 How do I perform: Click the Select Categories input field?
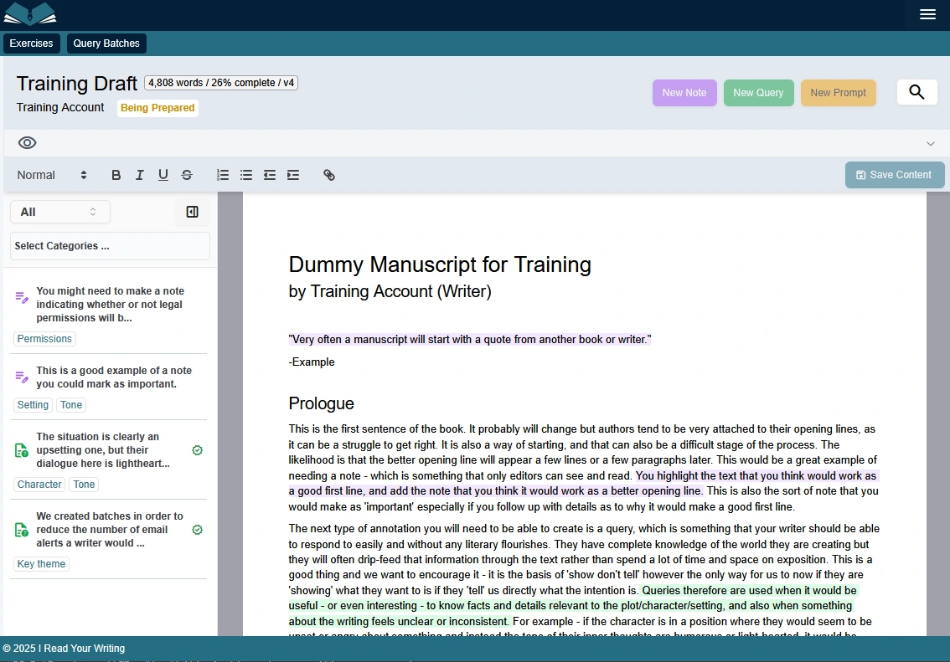coord(109,245)
